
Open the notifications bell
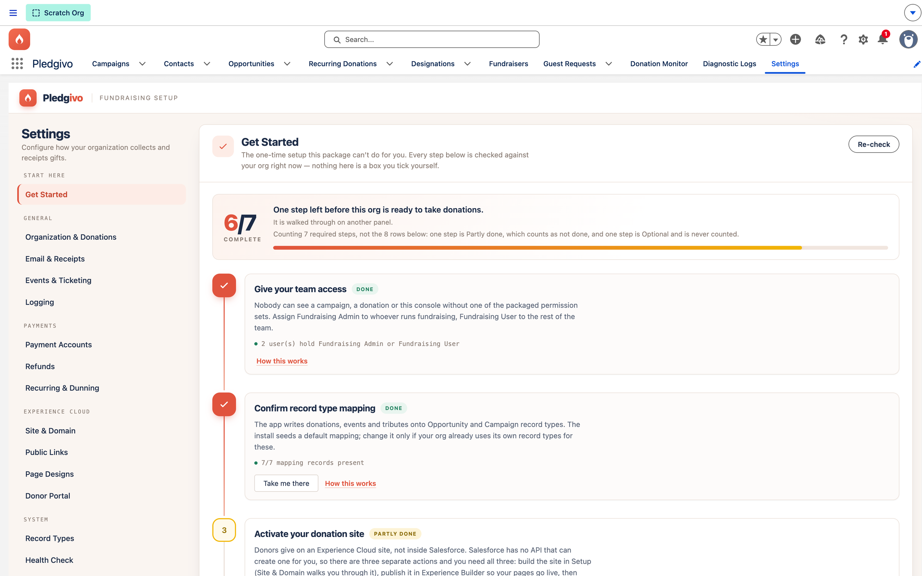pyautogui.click(x=883, y=39)
